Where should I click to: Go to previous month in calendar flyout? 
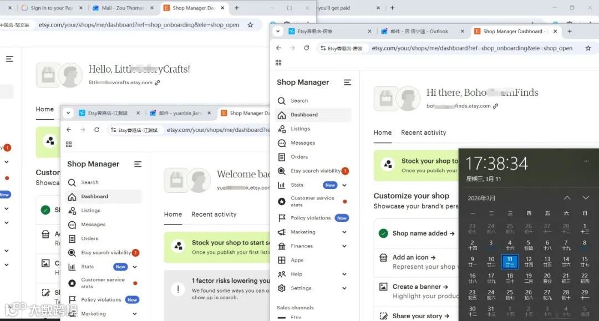pos(567,198)
